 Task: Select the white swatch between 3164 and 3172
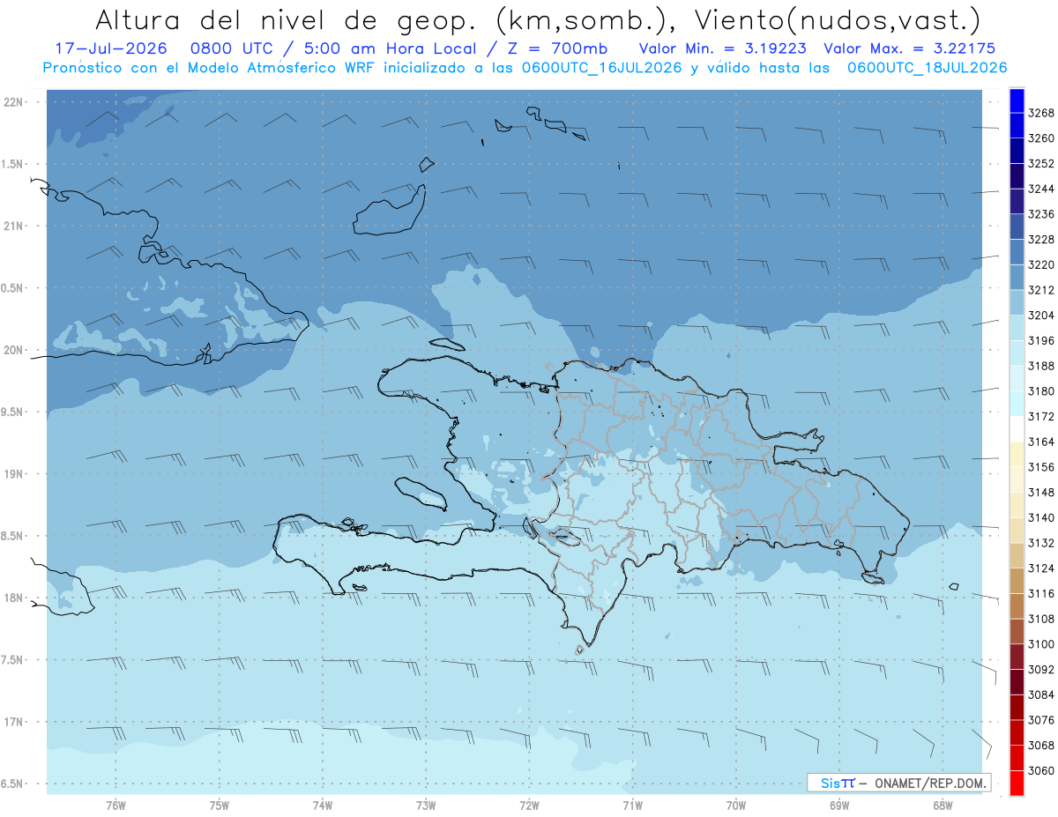click(x=1017, y=428)
